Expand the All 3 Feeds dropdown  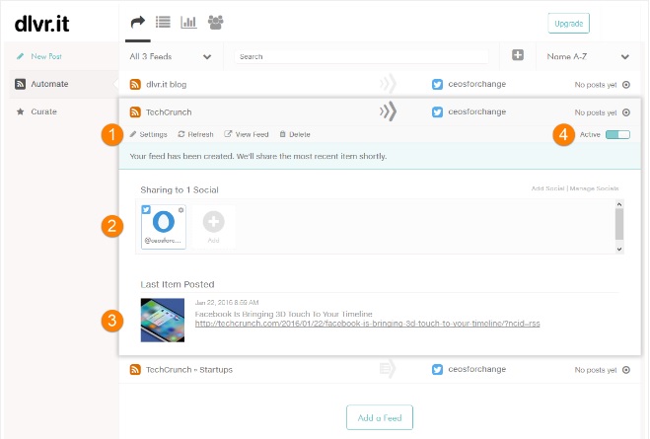pos(171,56)
